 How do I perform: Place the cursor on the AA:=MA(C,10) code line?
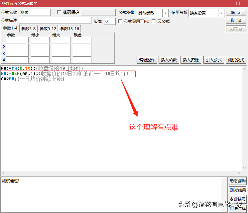click(x=42, y=68)
